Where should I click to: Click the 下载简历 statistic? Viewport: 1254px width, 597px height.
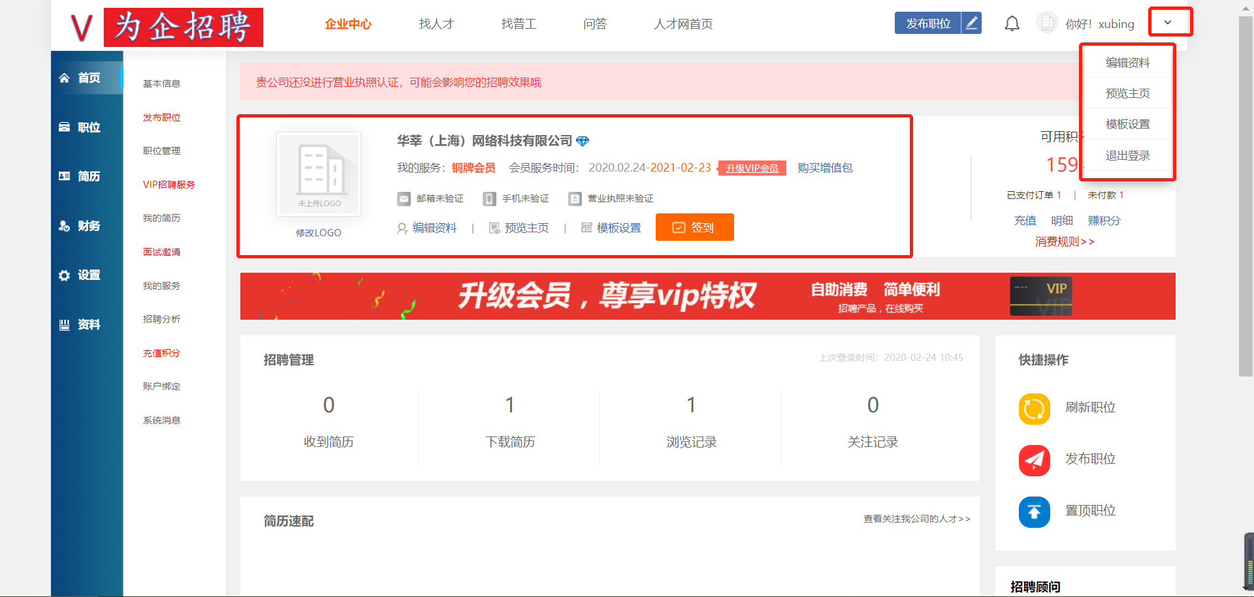pos(510,422)
